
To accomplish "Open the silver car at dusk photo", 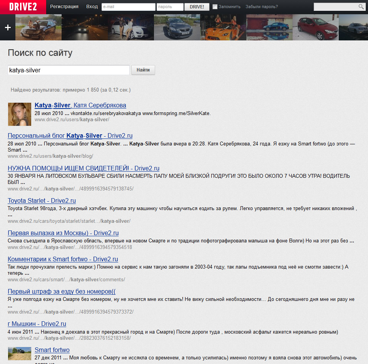I will 353,27.
